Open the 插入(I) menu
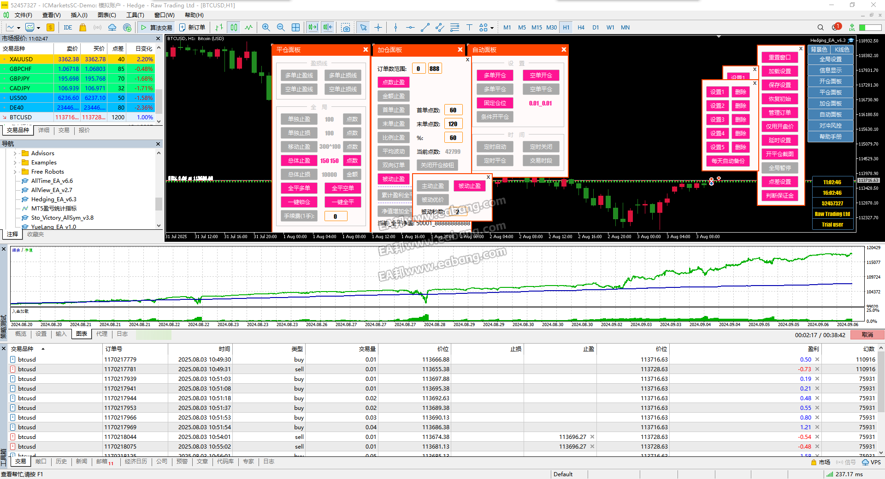Image resolution: width=885 pixels, height=479 pixels. 79,15
